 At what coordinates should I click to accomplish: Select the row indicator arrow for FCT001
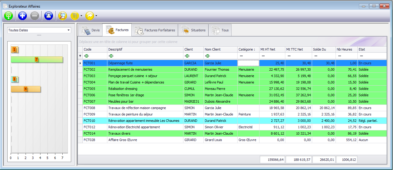(80, 63)
